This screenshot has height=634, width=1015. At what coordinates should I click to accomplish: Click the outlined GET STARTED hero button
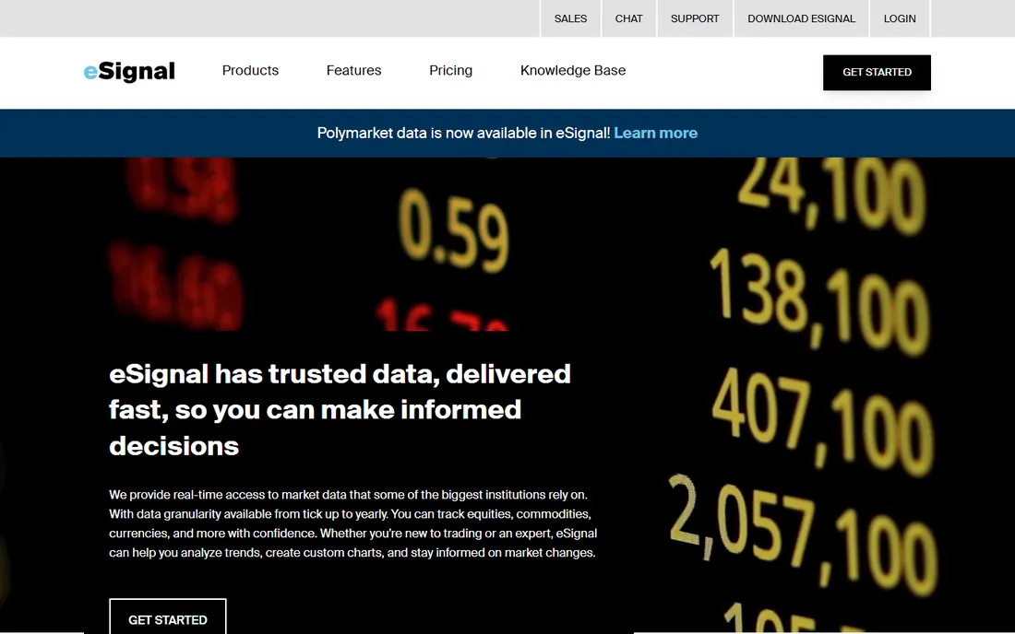(x=168, y=616)
